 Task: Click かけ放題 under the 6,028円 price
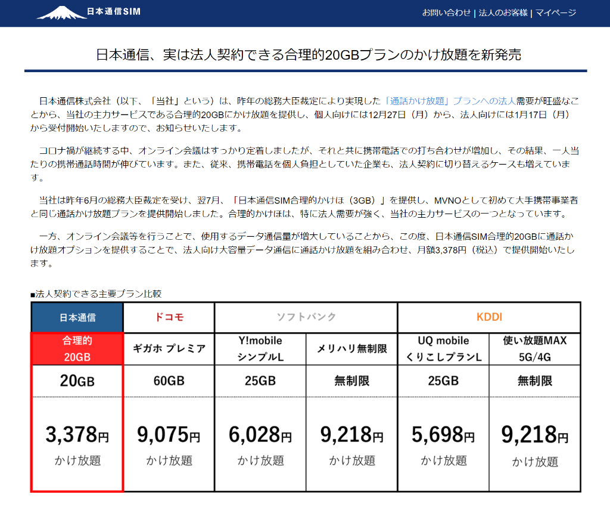[x=261, y=460]
